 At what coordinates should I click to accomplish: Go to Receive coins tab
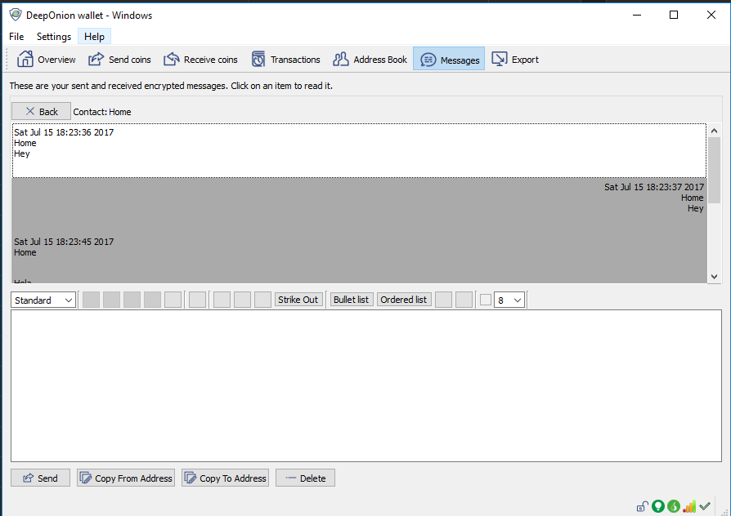pyautogui.click(x=200, y=60)
